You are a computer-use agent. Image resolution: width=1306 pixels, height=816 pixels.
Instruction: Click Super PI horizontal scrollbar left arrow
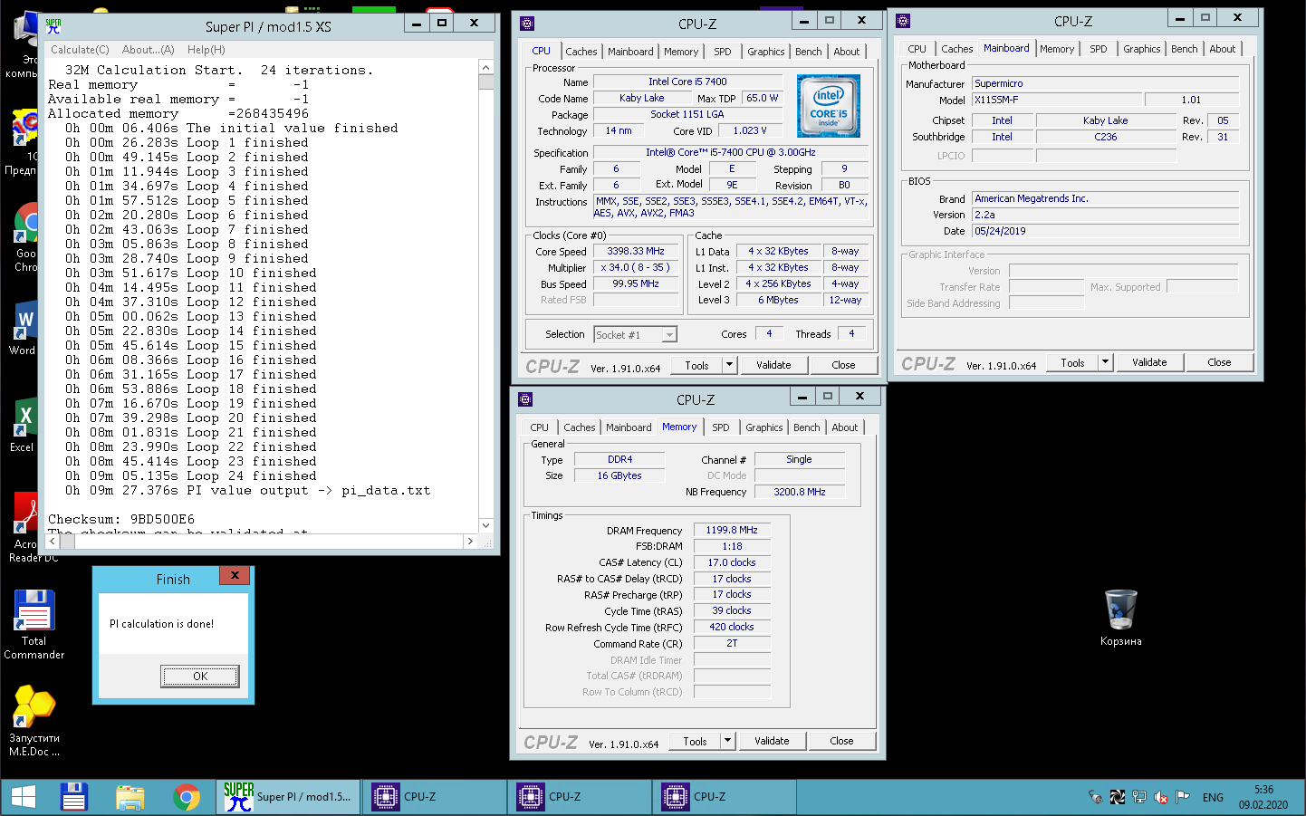53,541
